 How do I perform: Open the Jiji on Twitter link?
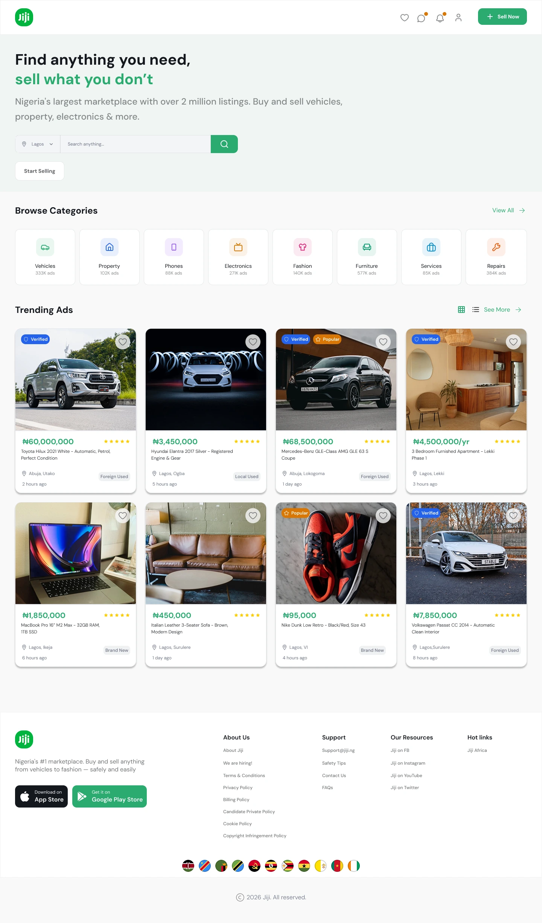click(x=405, y=788)
